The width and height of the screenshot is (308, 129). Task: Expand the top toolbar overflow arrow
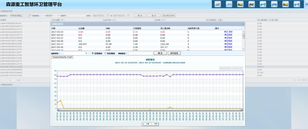tap(306, 4)
